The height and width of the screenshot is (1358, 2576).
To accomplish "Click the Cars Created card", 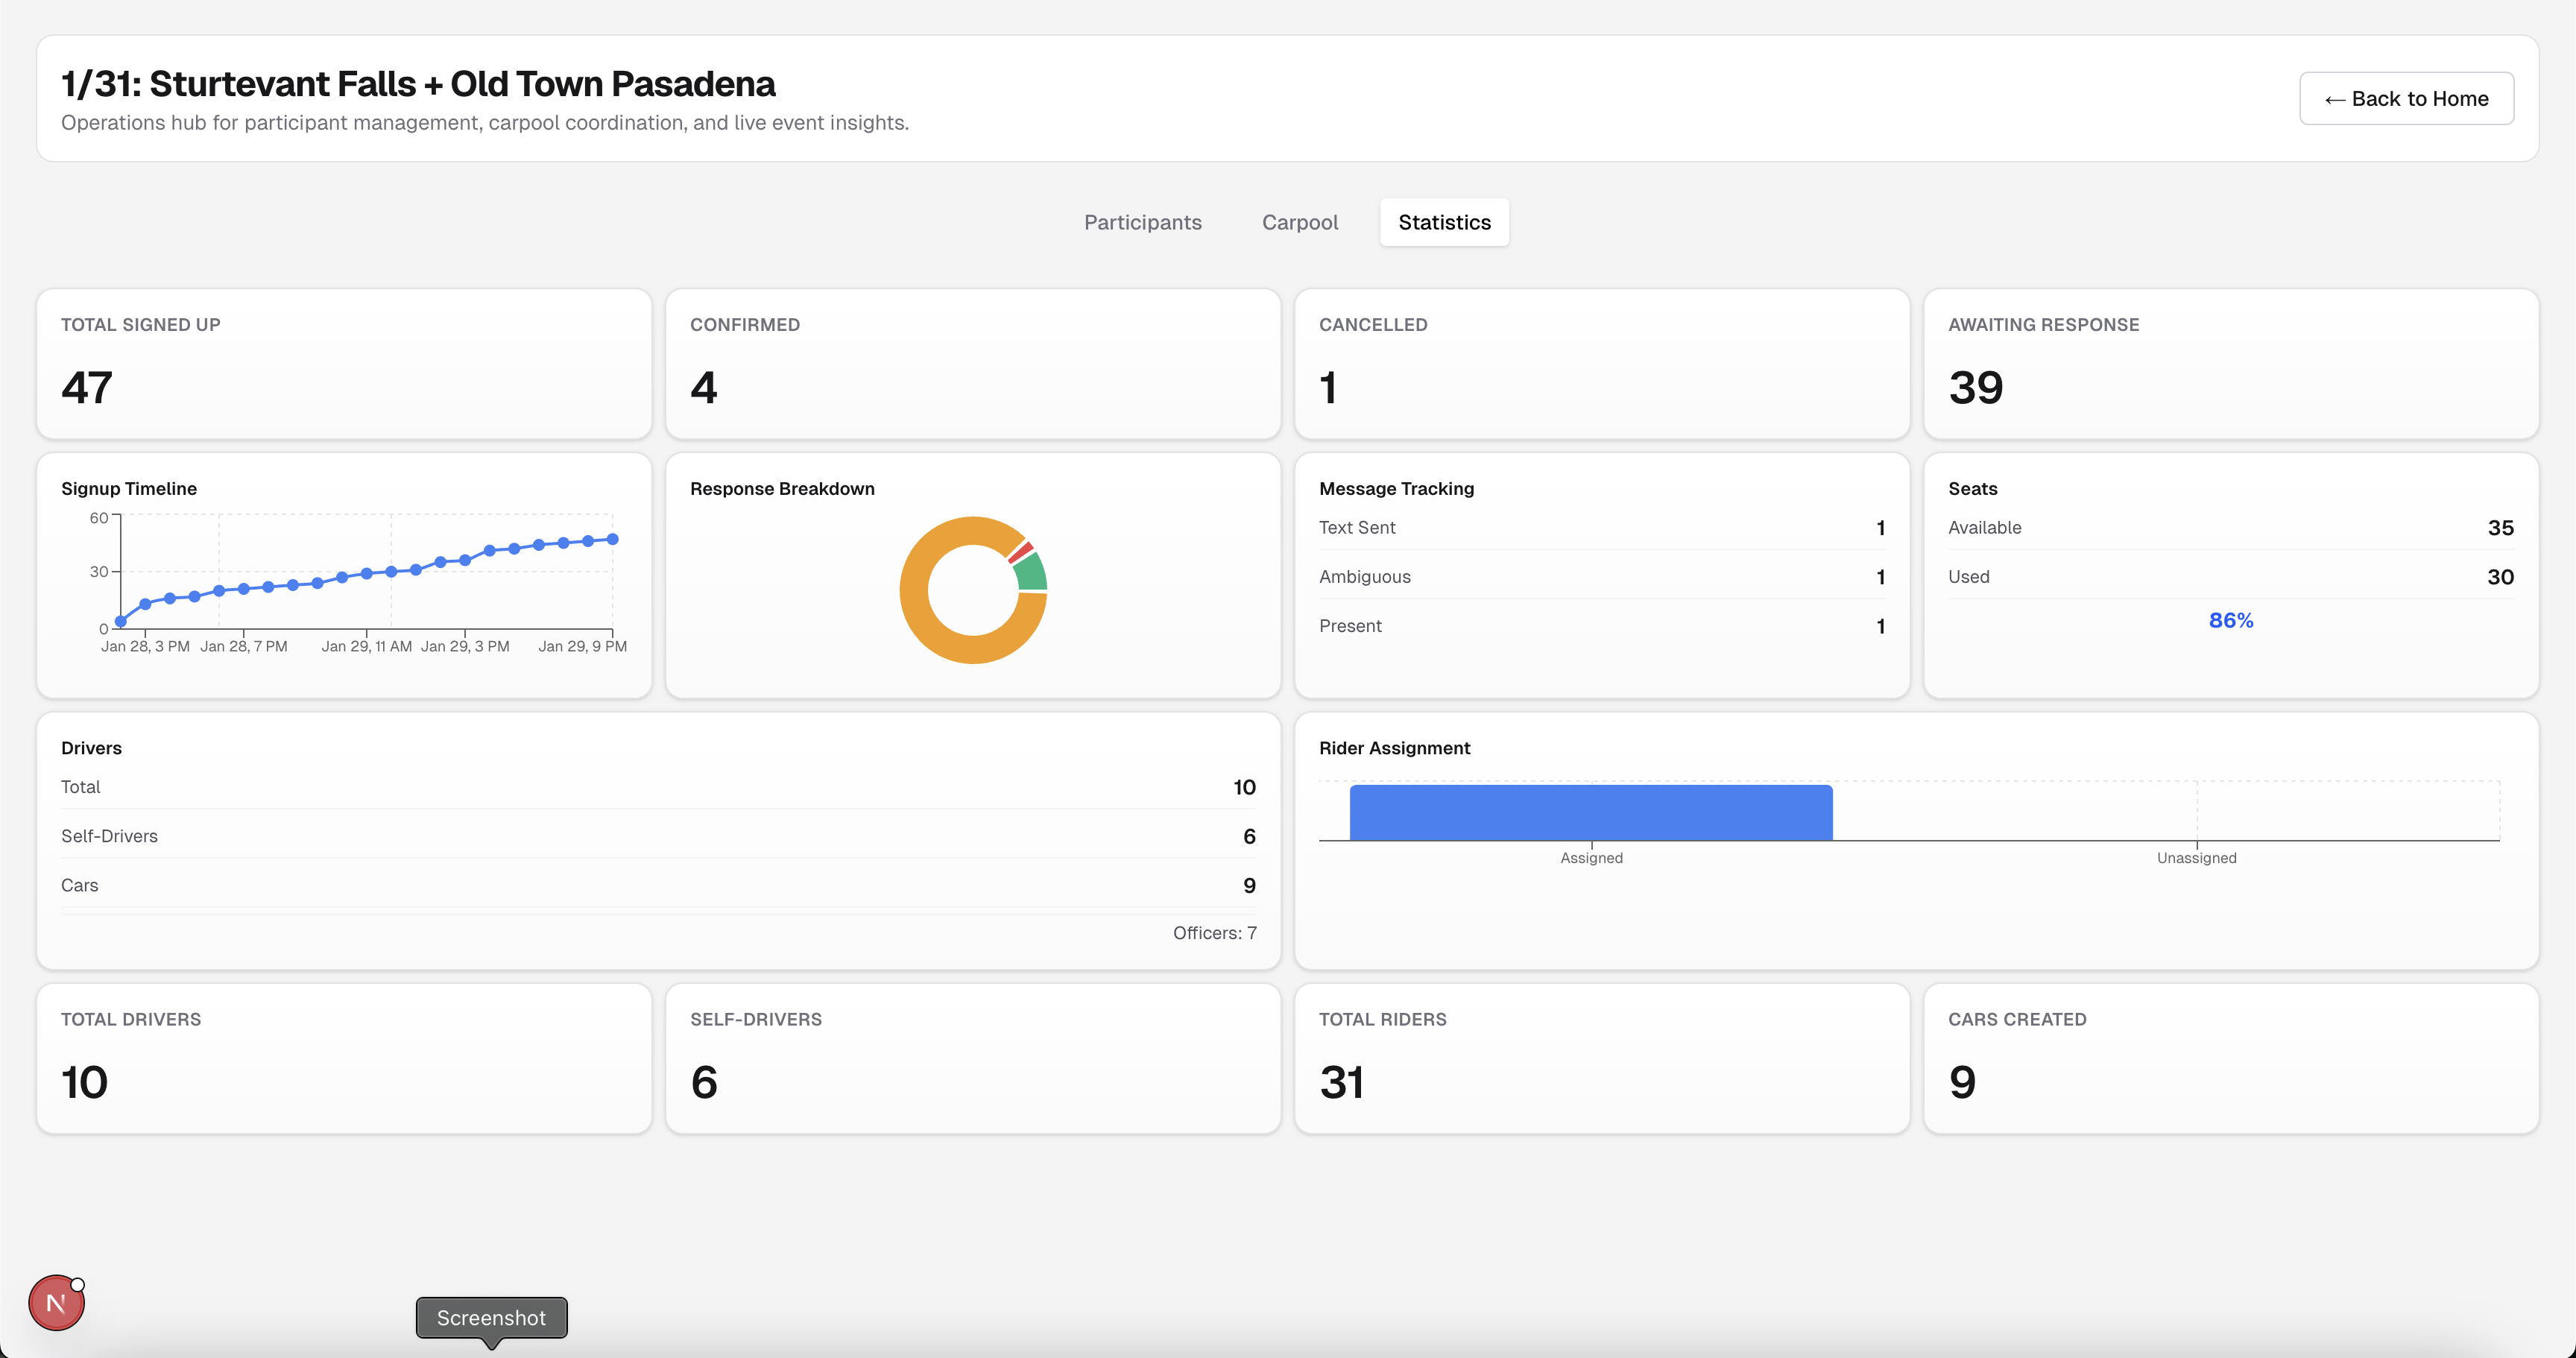I will coord(2230,1058).
